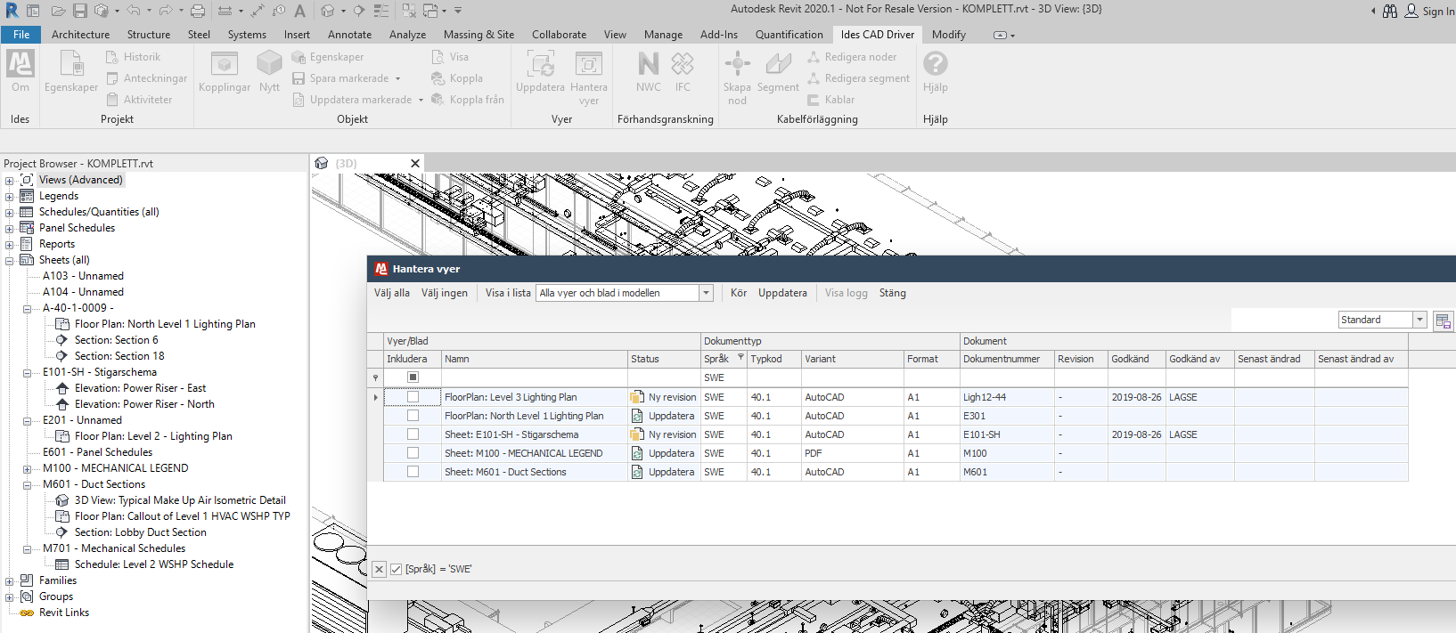The width and height of the screenshot is (1456, 633).
Task: Click the Redo arrow in the quick access toolbar
Action: [x=166, y=11]
